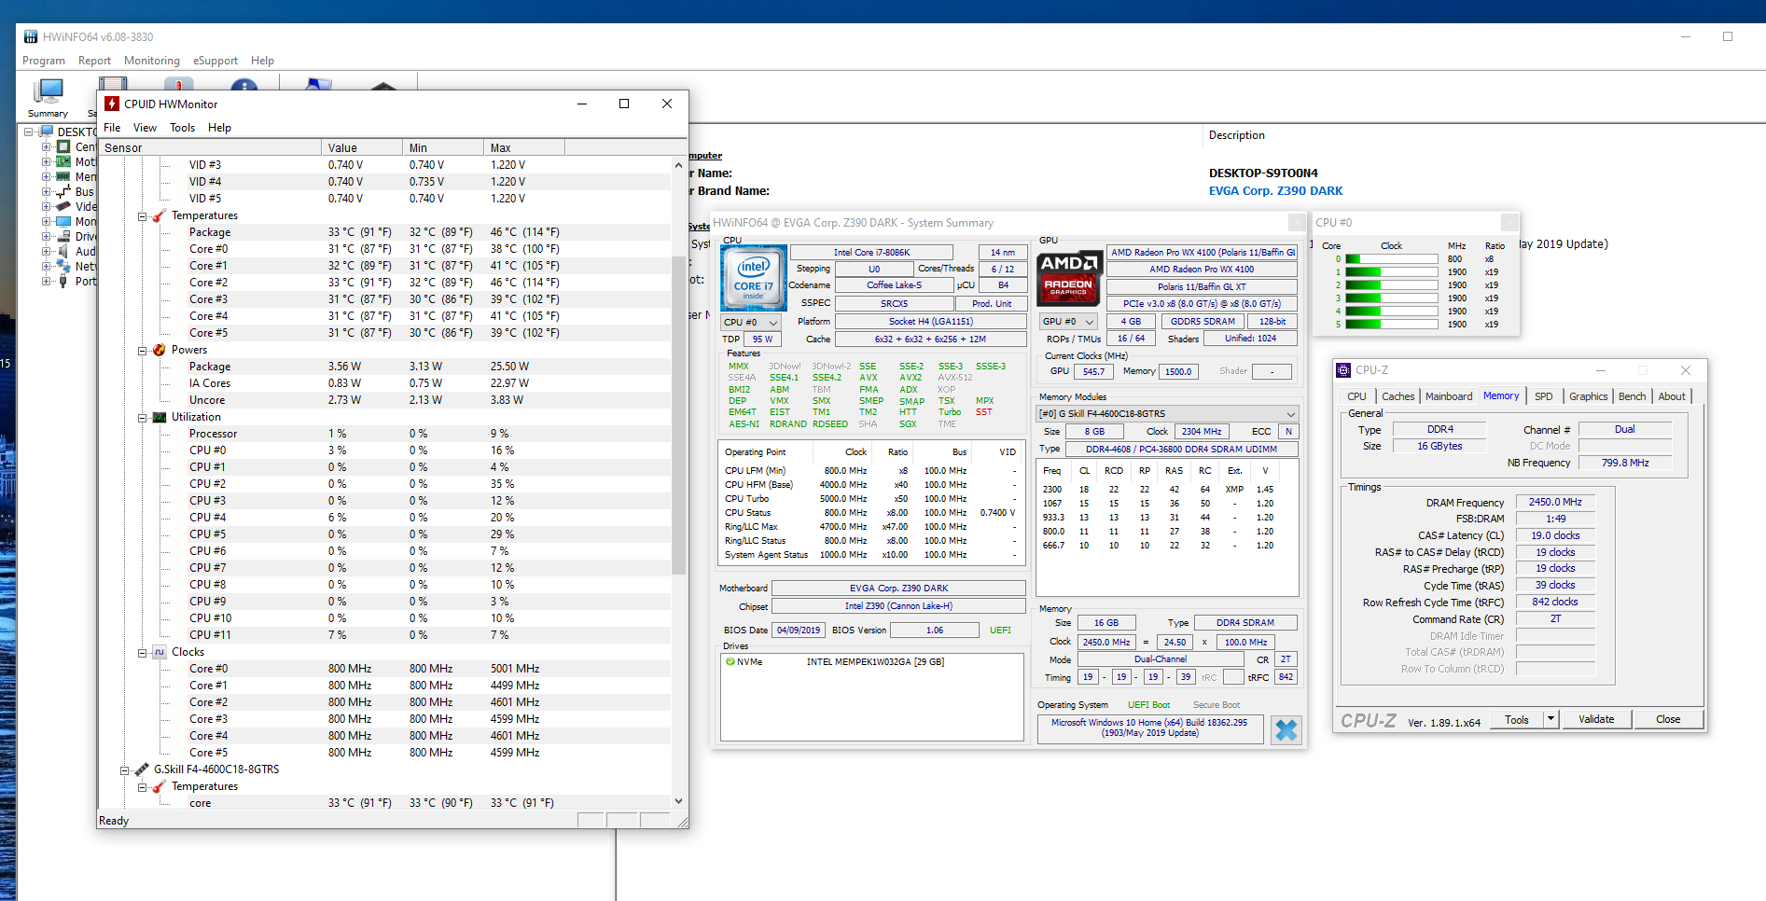The height and width of the screenshot is (901, 1766).
Task: Open the Memory Modules G Skill dropdown
Action: click(1168, 413)
